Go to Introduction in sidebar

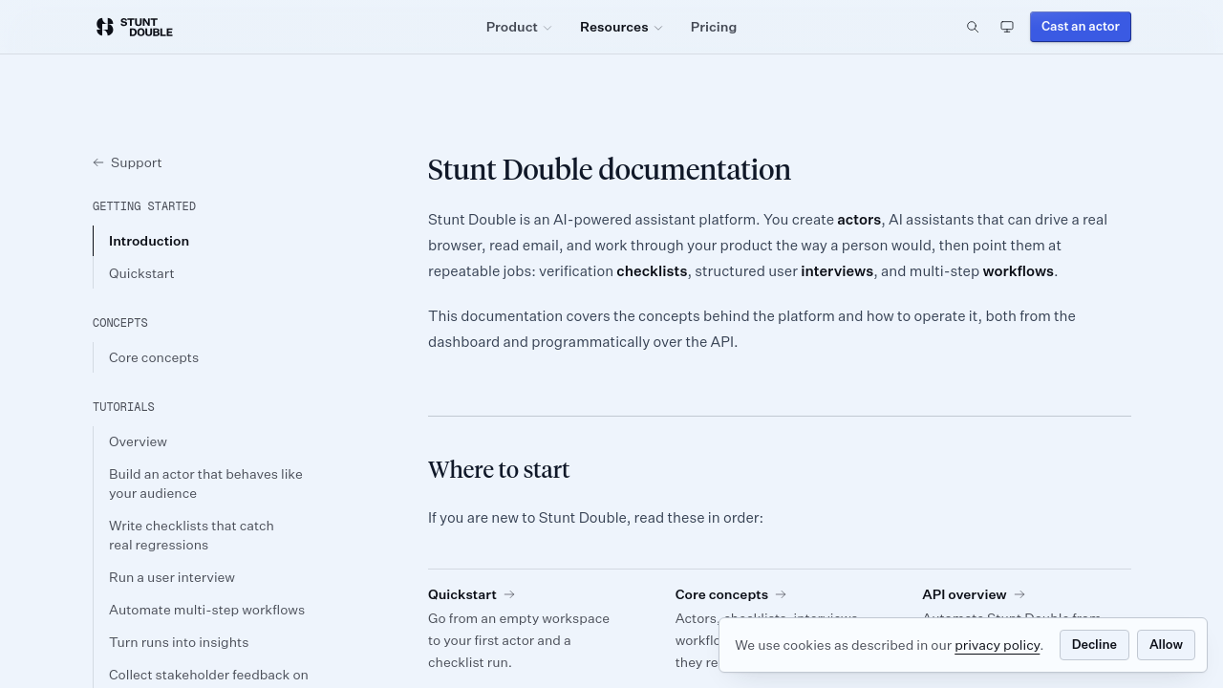coord(149,241)
